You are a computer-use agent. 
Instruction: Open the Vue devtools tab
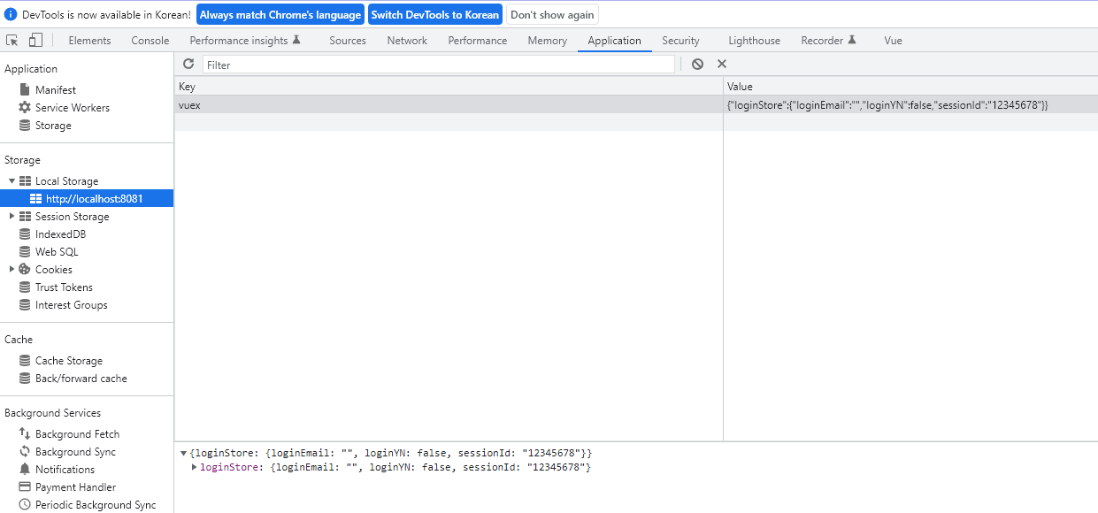pyautogui.click(x=892, y=40)
